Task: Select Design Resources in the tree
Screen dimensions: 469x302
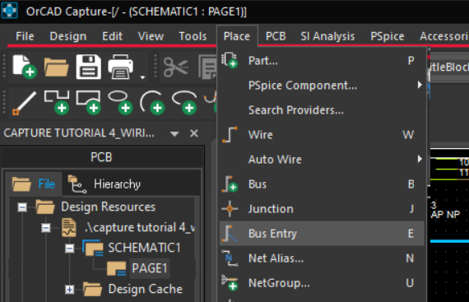Action: pyautogui.click(x=109, y=207)
